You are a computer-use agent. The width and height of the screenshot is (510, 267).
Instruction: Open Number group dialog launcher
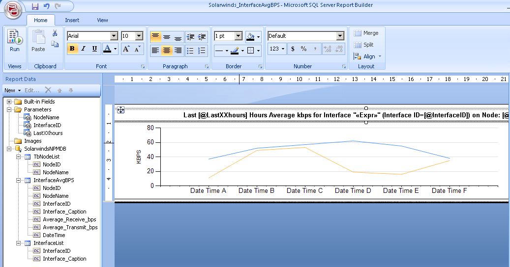click(344, 67)
